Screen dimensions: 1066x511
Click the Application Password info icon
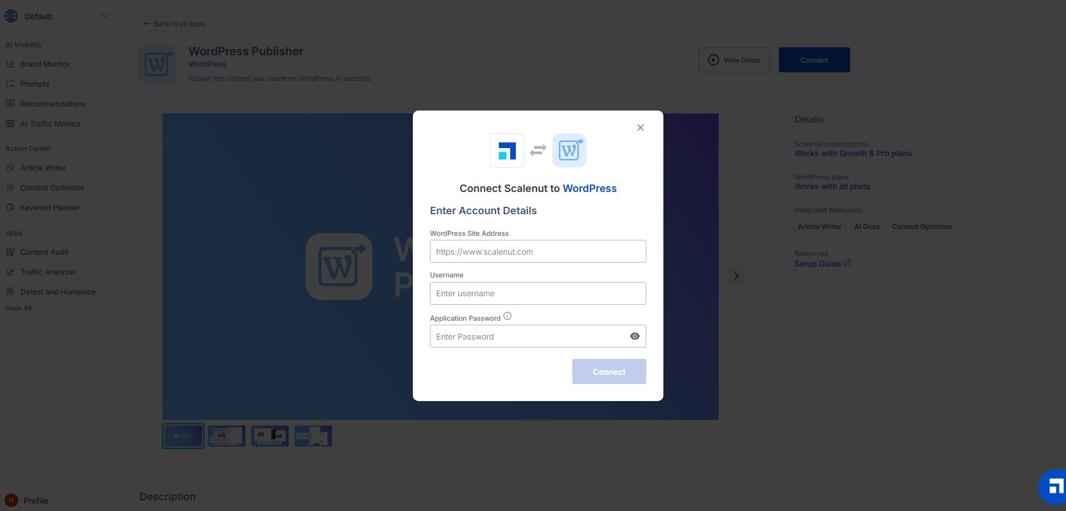tap(507, 316)
